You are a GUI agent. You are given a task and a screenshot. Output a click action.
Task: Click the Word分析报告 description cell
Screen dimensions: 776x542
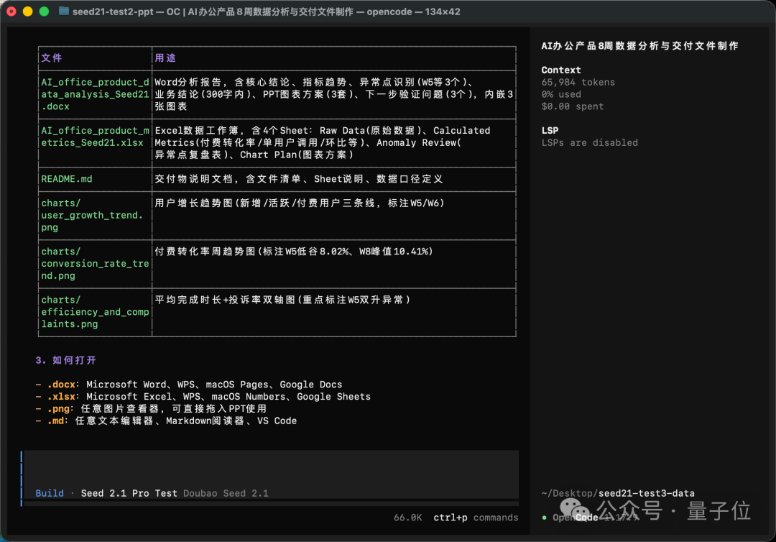[x=334, y=94]
